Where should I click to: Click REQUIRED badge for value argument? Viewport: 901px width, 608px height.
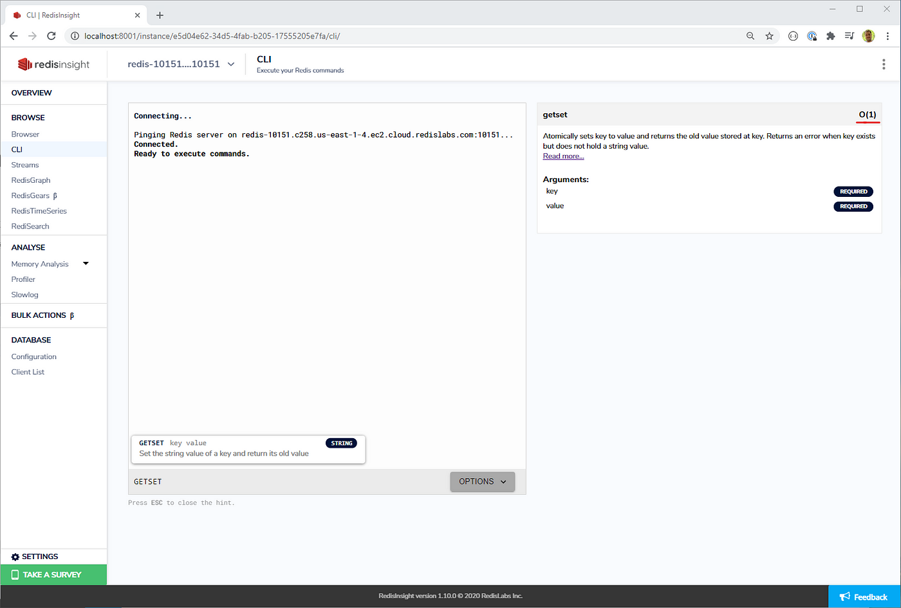853,207
